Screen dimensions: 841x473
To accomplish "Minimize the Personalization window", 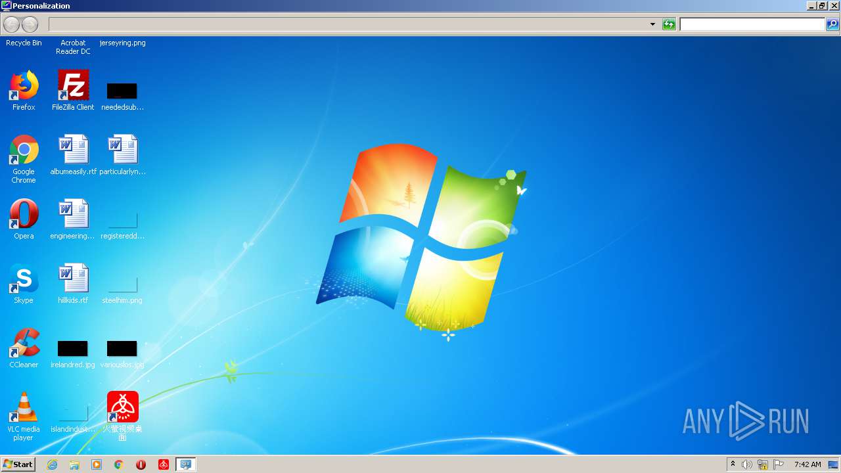I will (811, 5).
